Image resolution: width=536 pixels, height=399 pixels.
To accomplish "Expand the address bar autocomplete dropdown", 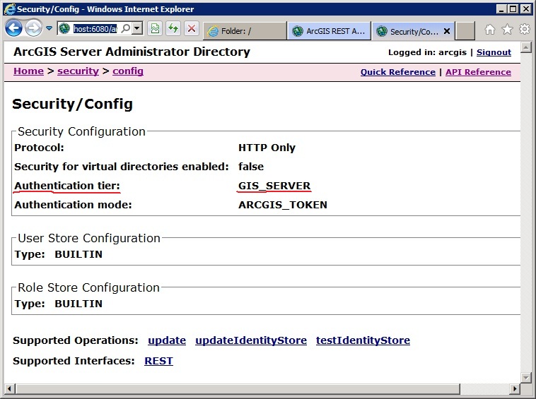I will 137,28.
